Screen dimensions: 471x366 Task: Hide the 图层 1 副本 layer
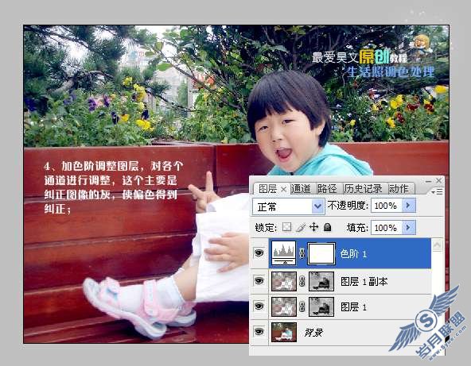point(259,281)
